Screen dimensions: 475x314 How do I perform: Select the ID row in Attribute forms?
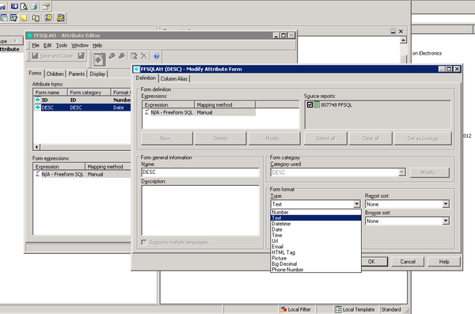(82, 100)
